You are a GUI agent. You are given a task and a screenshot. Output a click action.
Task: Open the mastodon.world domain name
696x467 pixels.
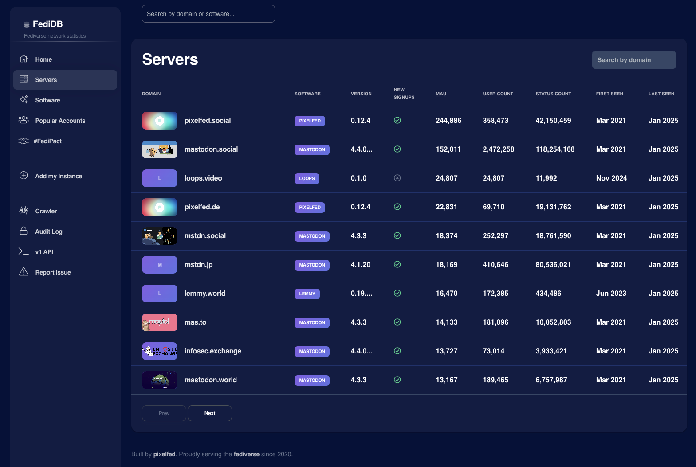(211, 380)
